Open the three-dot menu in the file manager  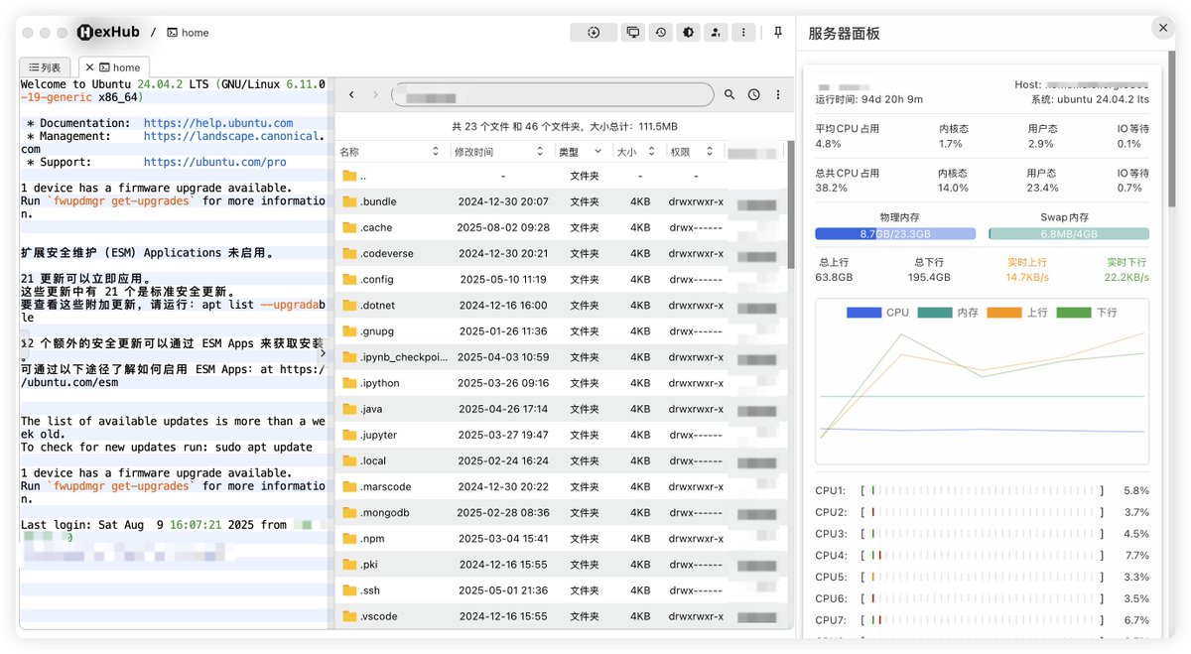(777, 94)
